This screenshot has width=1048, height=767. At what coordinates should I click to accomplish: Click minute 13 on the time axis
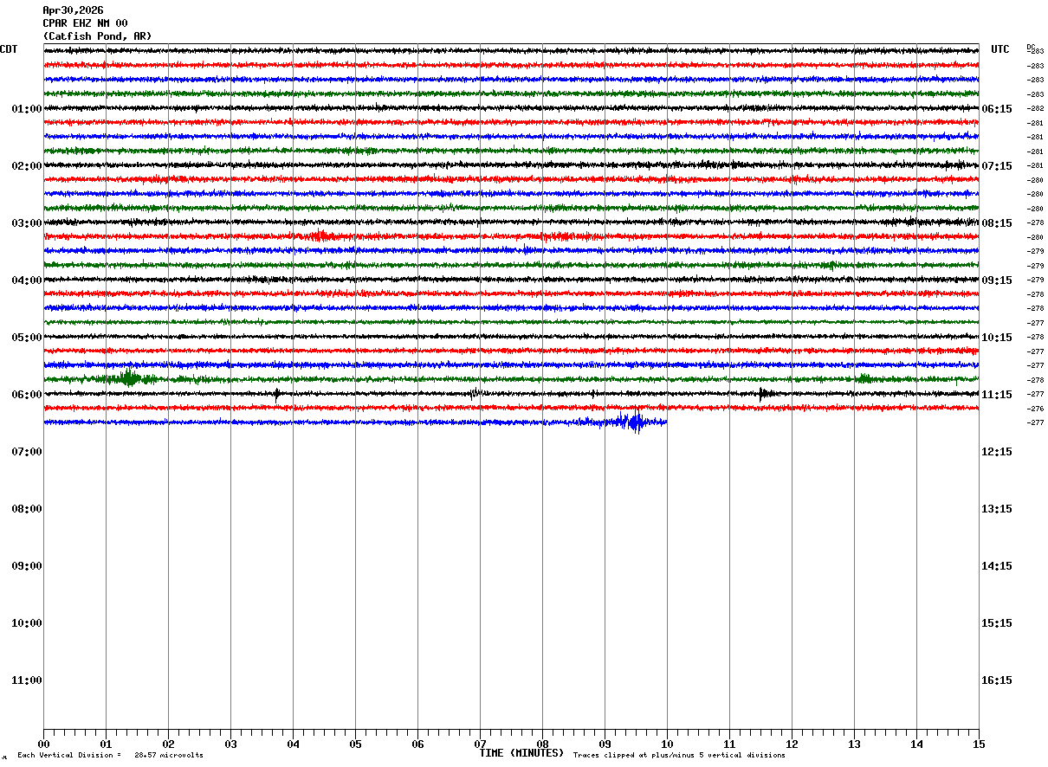pyautogui.click(x=854, y=744)
